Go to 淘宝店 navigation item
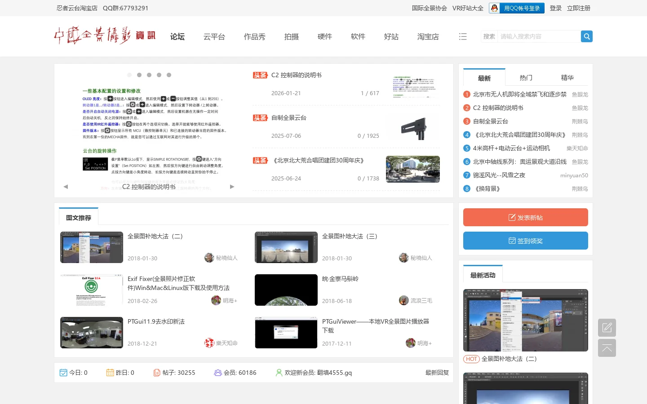The height and width of the screenshot is (404, 647). [x=428, y=37]
